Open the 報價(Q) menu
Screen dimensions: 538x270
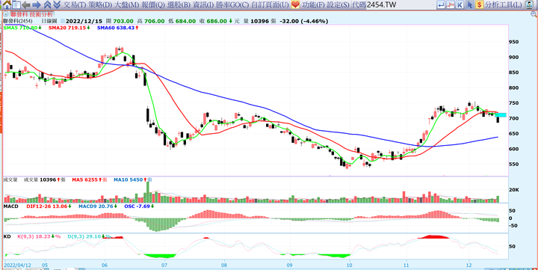[x=153, y=4]
